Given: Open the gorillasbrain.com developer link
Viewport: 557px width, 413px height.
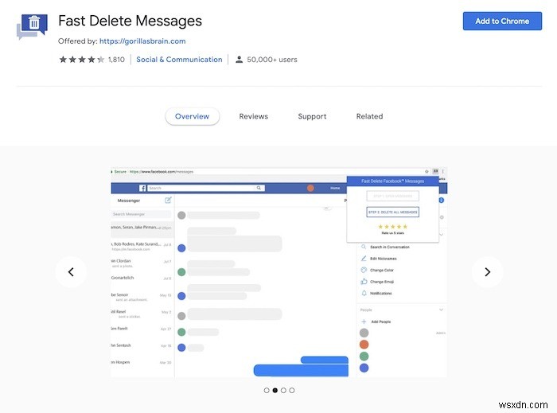Looking at the screenshot, I should coord(142,41).
